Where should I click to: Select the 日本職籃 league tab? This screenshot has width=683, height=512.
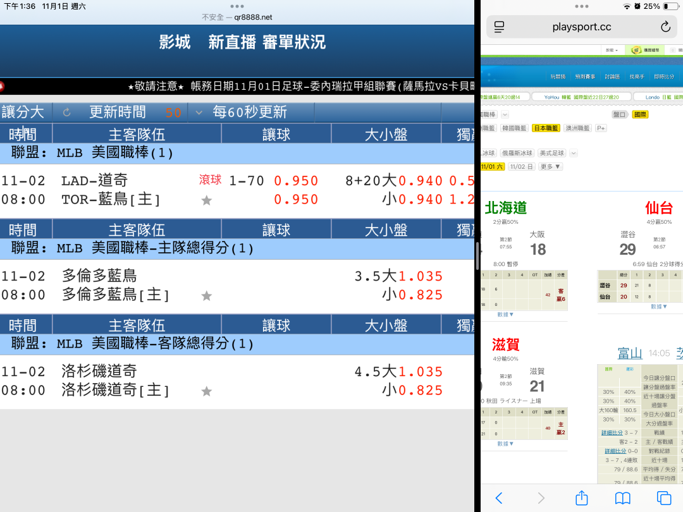tap(546, 128)
